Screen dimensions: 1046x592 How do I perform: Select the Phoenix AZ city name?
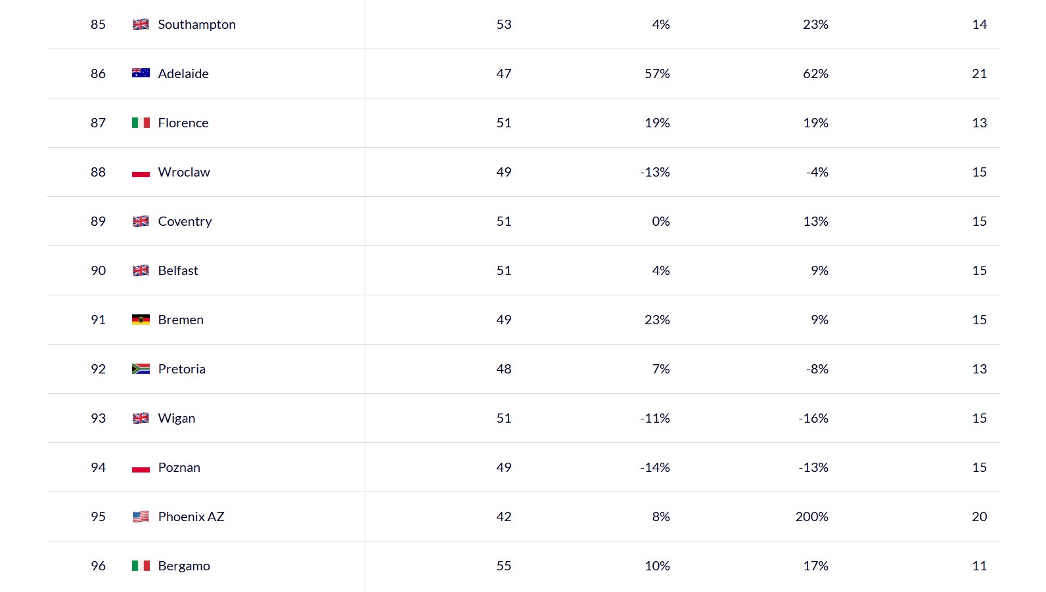[191, 517]
